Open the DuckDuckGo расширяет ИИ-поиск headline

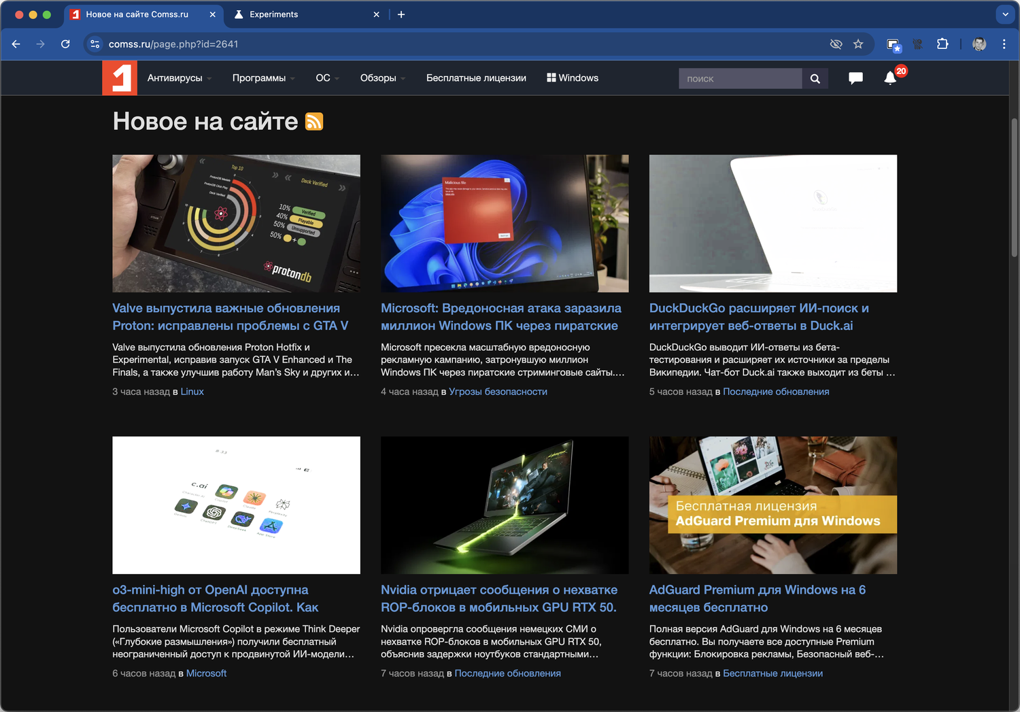click(759, 317)
